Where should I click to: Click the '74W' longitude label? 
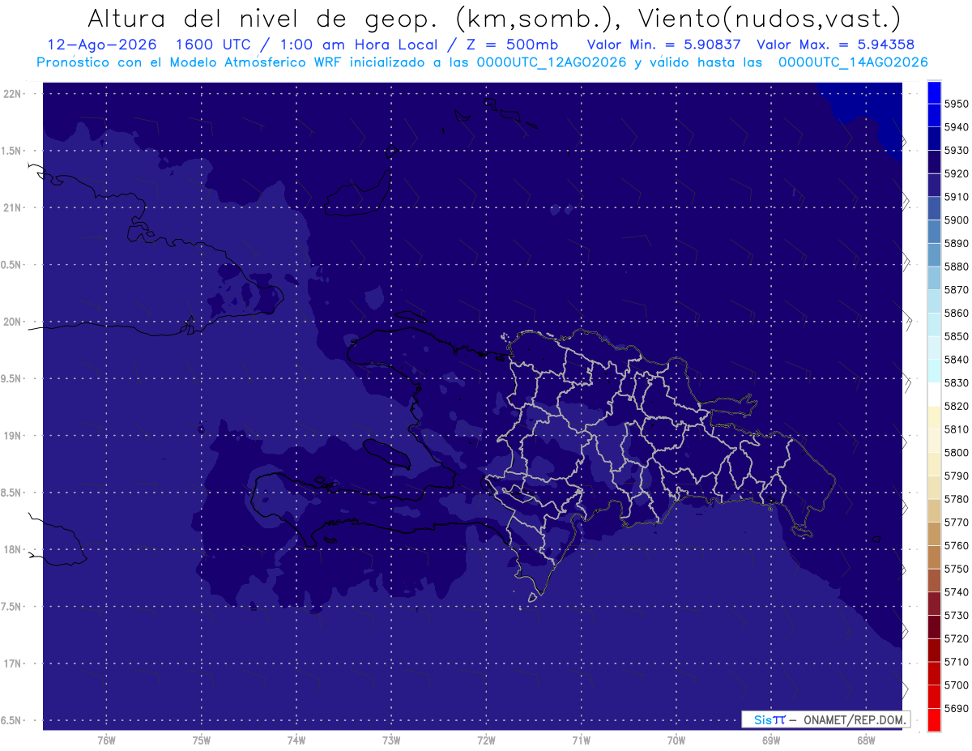pos(296,740)
